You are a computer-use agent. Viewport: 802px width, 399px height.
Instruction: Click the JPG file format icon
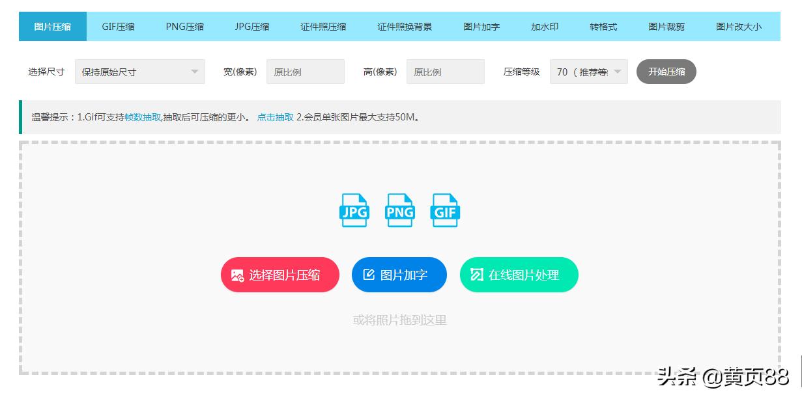pyautogui.click(x=353, y=210)
